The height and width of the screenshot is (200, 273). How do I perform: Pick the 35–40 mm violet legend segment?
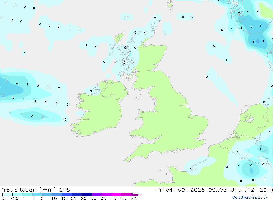tap(107, 195)
